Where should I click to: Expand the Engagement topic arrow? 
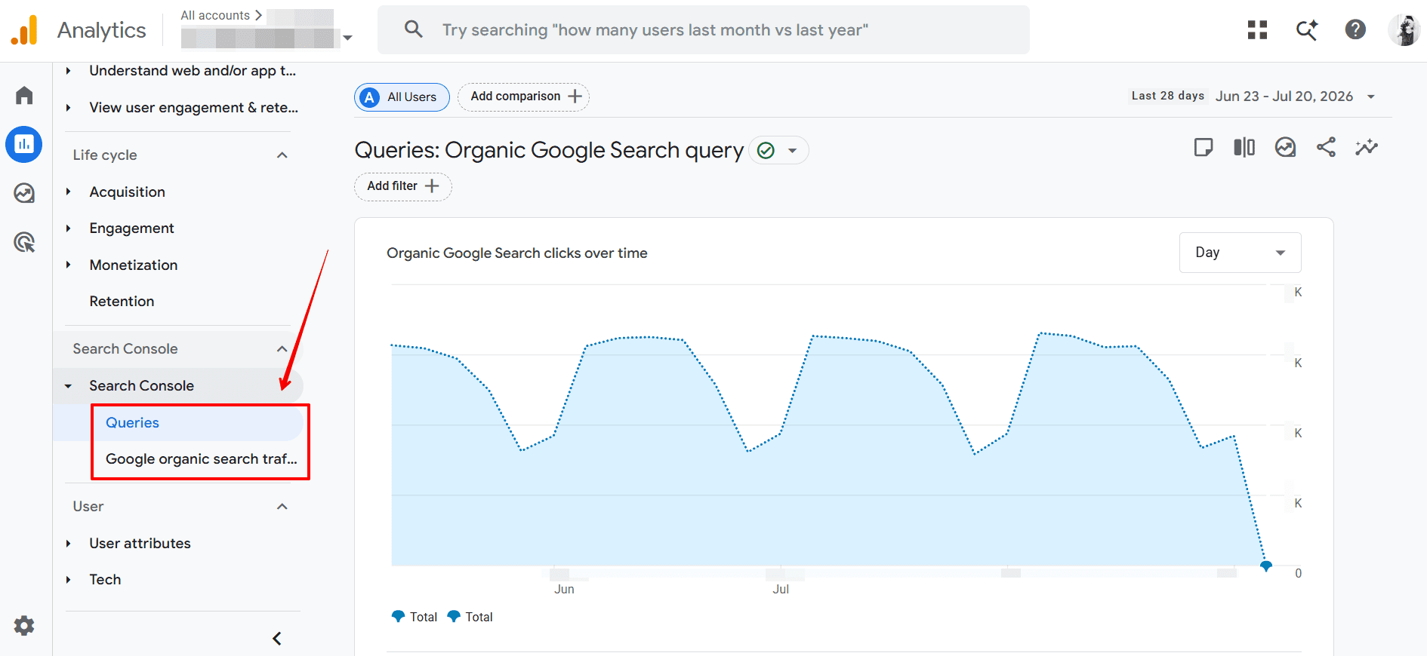[x=68, y=228]
